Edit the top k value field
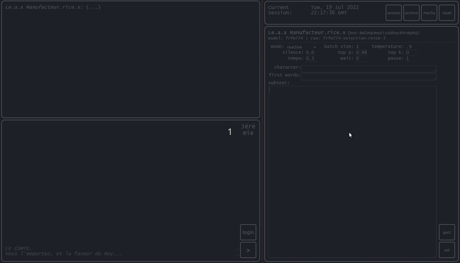Viewport: 460px width, 263px height. tap(411, 53)
